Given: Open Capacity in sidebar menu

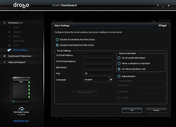Looking at the screenshot, I should click(x=17, y=32).
